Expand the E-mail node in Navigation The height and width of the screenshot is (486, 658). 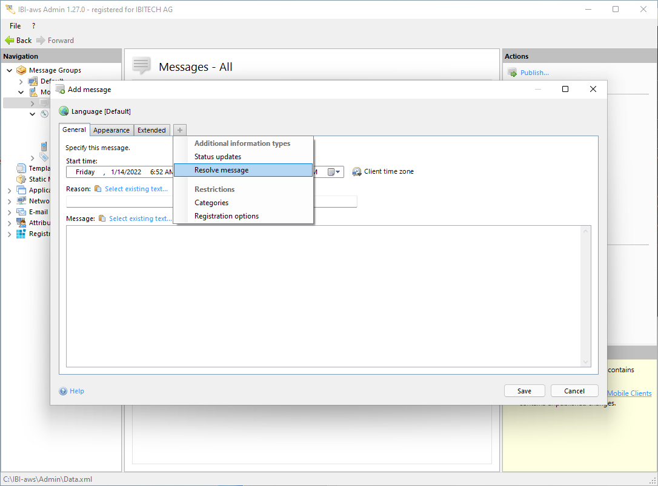10,212
